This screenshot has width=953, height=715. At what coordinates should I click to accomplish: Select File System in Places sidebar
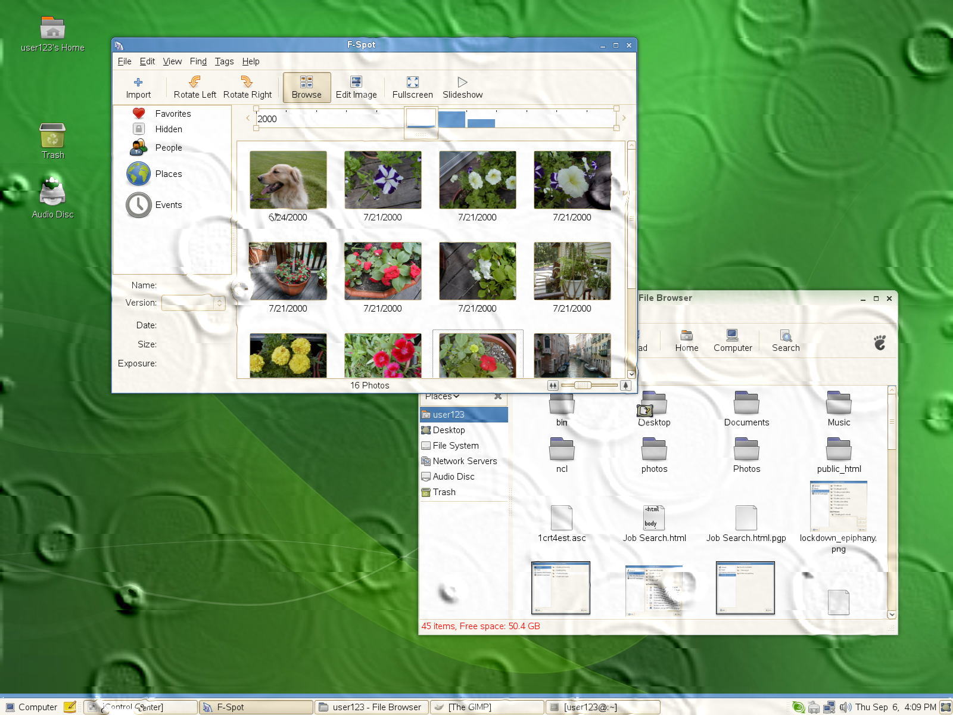[x=456, y=446]
